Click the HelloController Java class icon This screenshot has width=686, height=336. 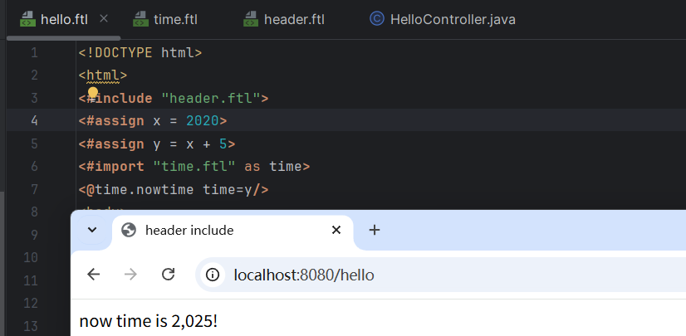377,18
